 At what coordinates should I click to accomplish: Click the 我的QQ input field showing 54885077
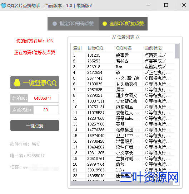(43, 98)
